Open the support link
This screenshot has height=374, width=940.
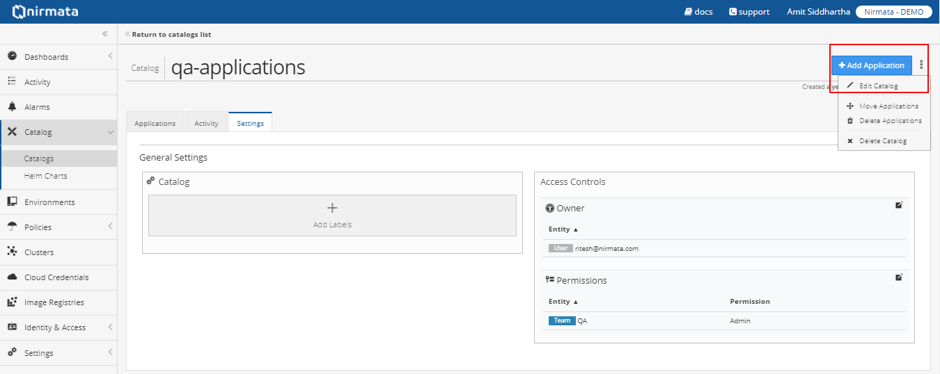(749, 12)
